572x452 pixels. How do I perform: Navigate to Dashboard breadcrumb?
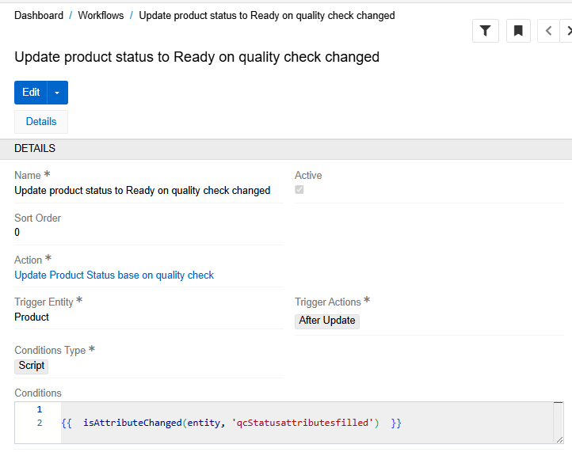[x=39, y=15]
